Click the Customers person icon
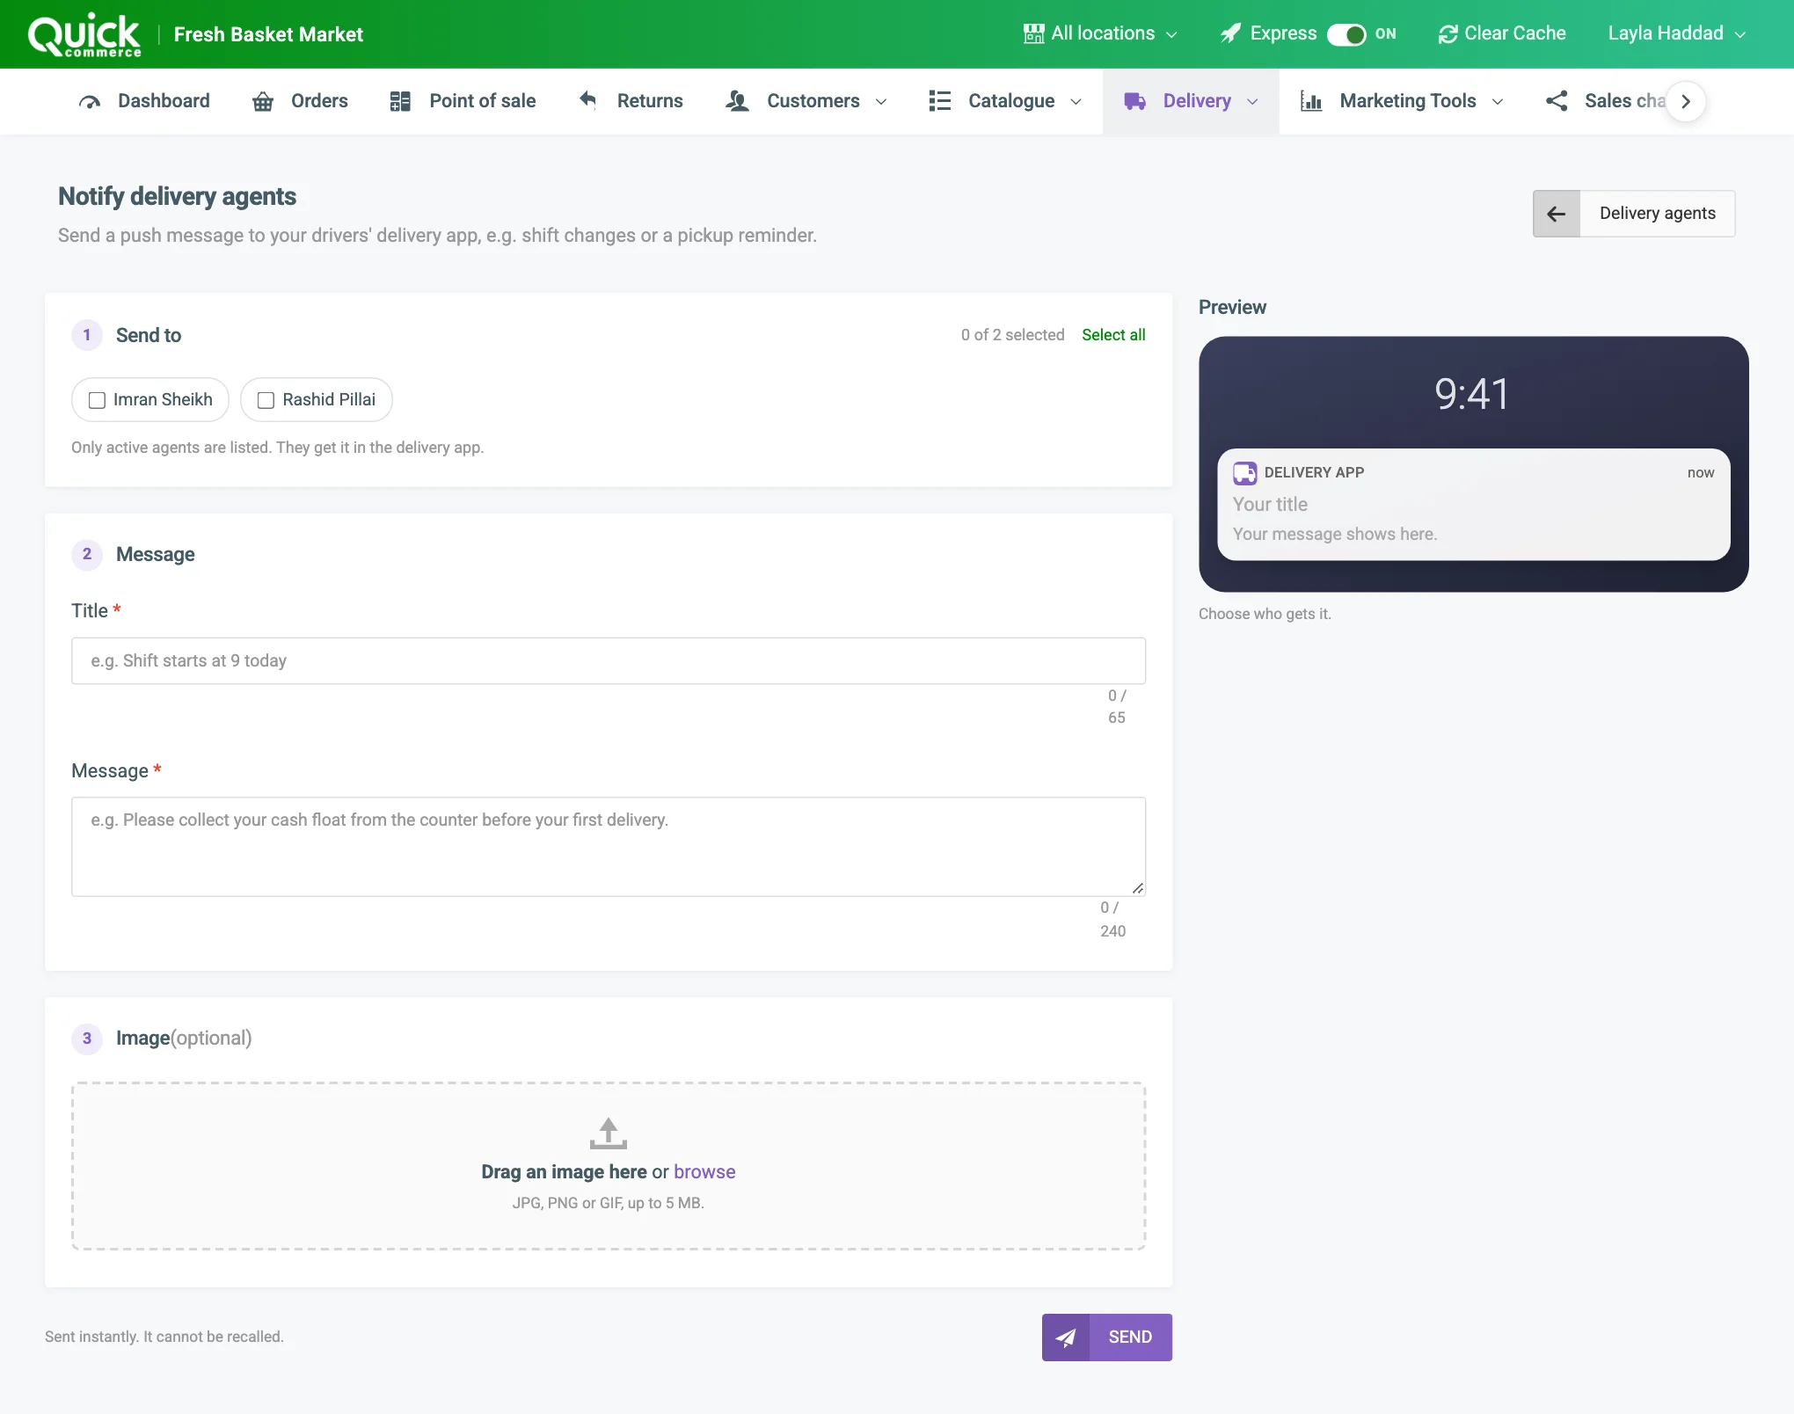 pyautogui.click(x=737, y=101)
